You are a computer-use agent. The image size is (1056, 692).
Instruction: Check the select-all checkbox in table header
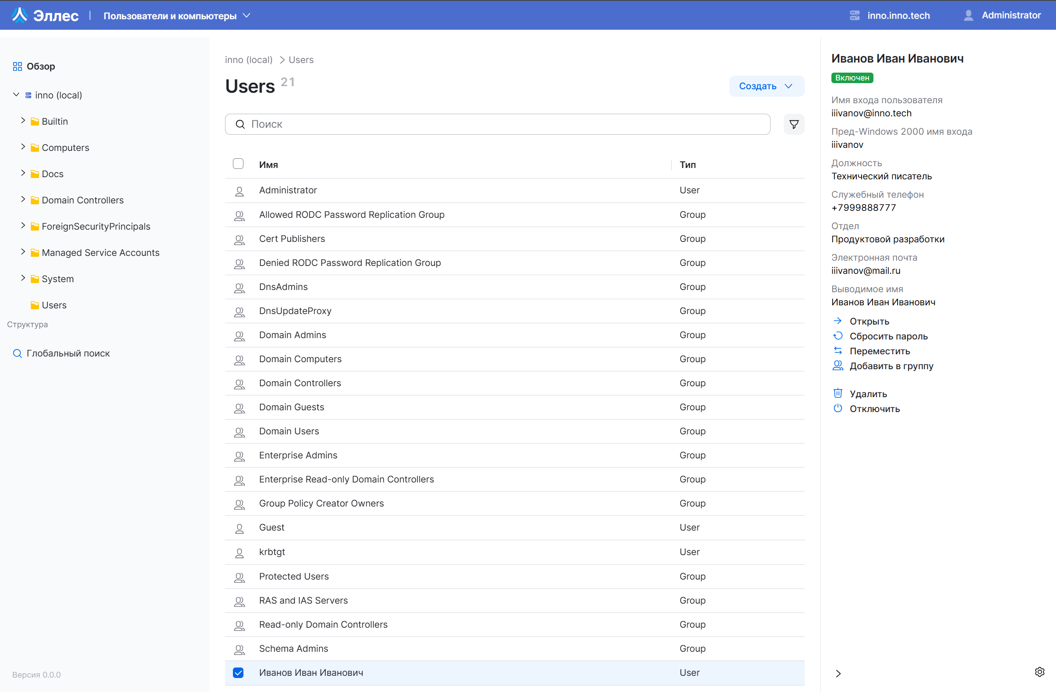tap(238, 164)
